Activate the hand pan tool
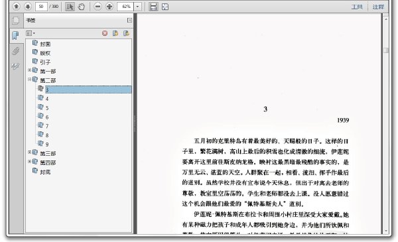 tap(81, 7)
